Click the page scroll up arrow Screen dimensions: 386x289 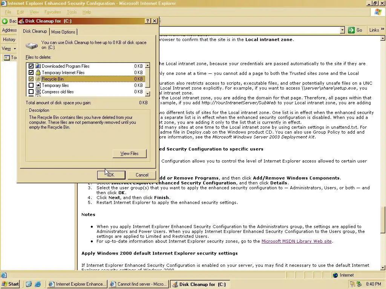point(383,38)
